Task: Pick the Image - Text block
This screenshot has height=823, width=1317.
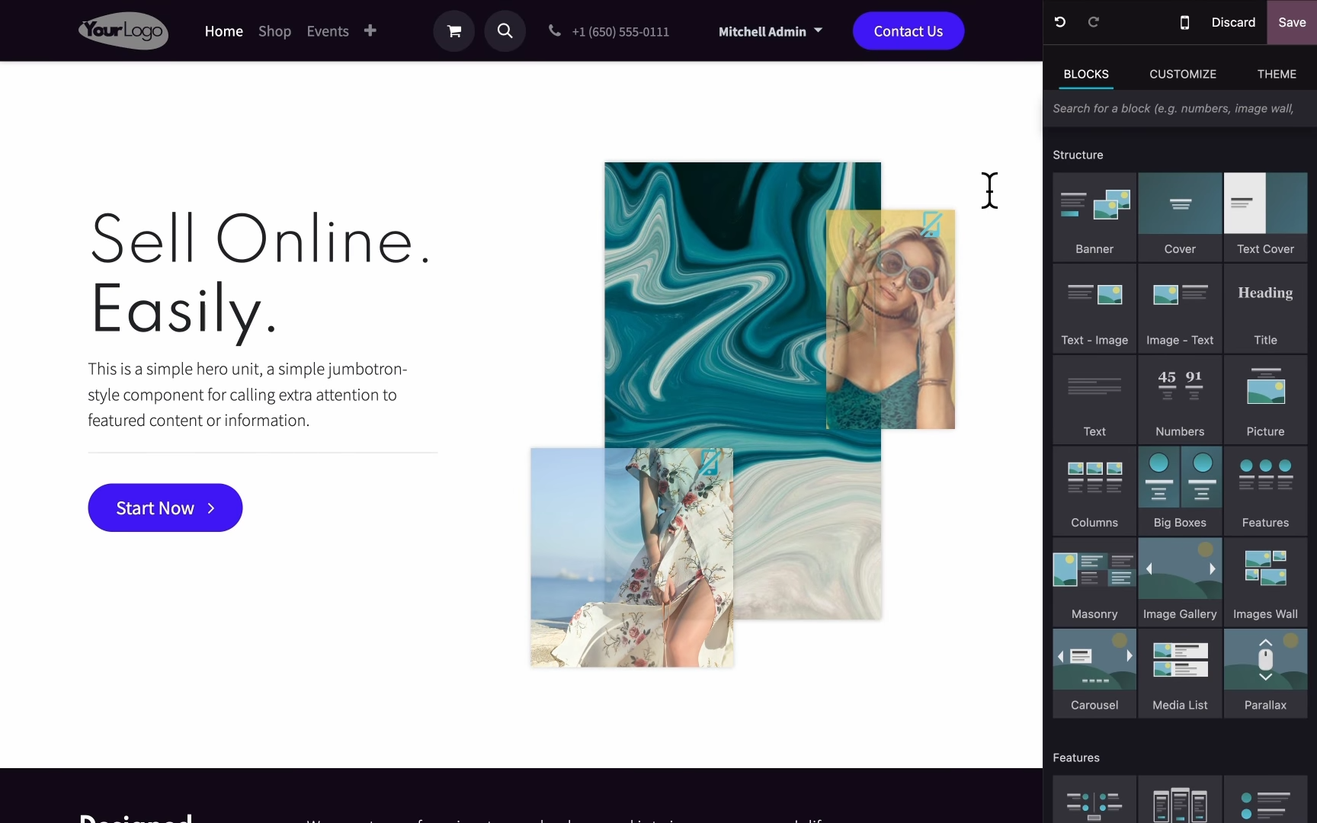Action: pos(1180,308)
